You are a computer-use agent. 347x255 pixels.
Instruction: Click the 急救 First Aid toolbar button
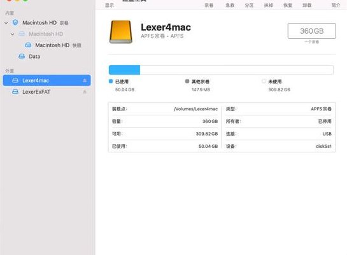pos(230,5)
